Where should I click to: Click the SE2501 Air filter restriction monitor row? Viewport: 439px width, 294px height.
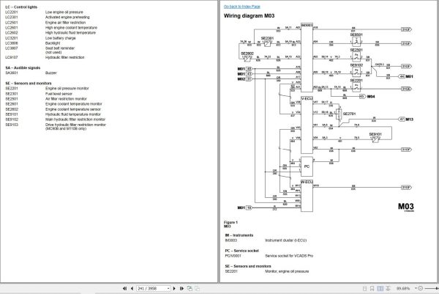pyautogui.click(x=46, y=99)
